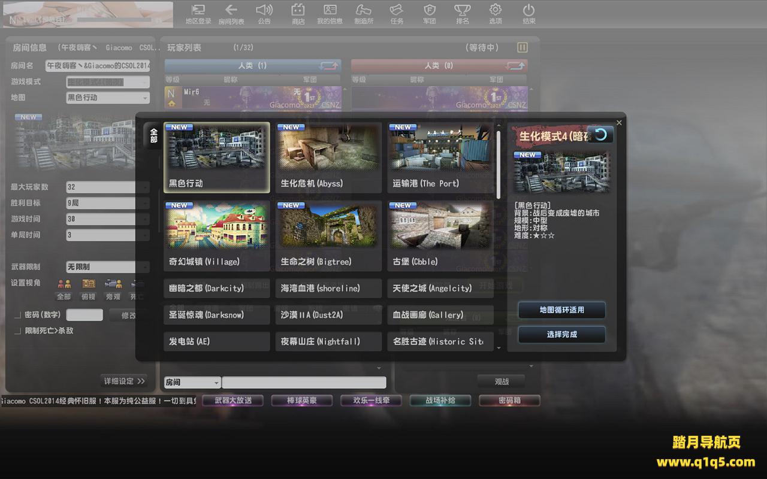Click the refresh icon in map details
Viewport: 767px width, 479px height.
pyautogui.click(x=600, y=135)
